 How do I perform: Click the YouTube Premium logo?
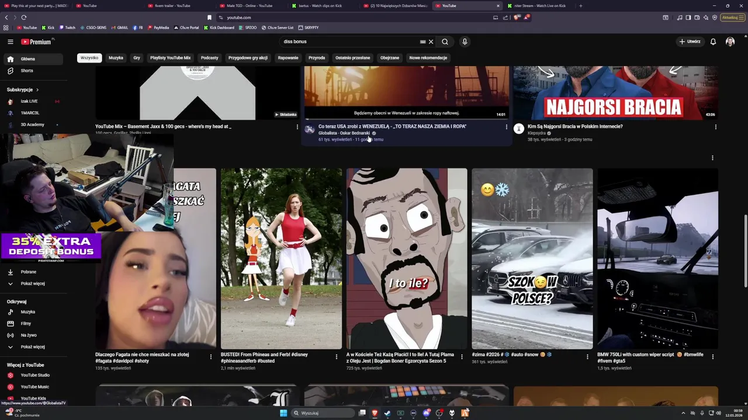click(x=37, y=41)
